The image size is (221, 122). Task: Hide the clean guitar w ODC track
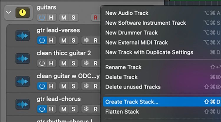click(x=51, y=86)
